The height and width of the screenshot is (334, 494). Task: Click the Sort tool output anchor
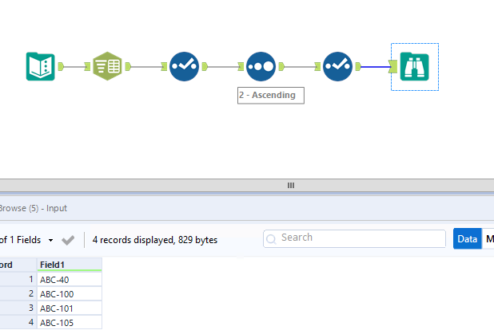[x=281, y=67]
